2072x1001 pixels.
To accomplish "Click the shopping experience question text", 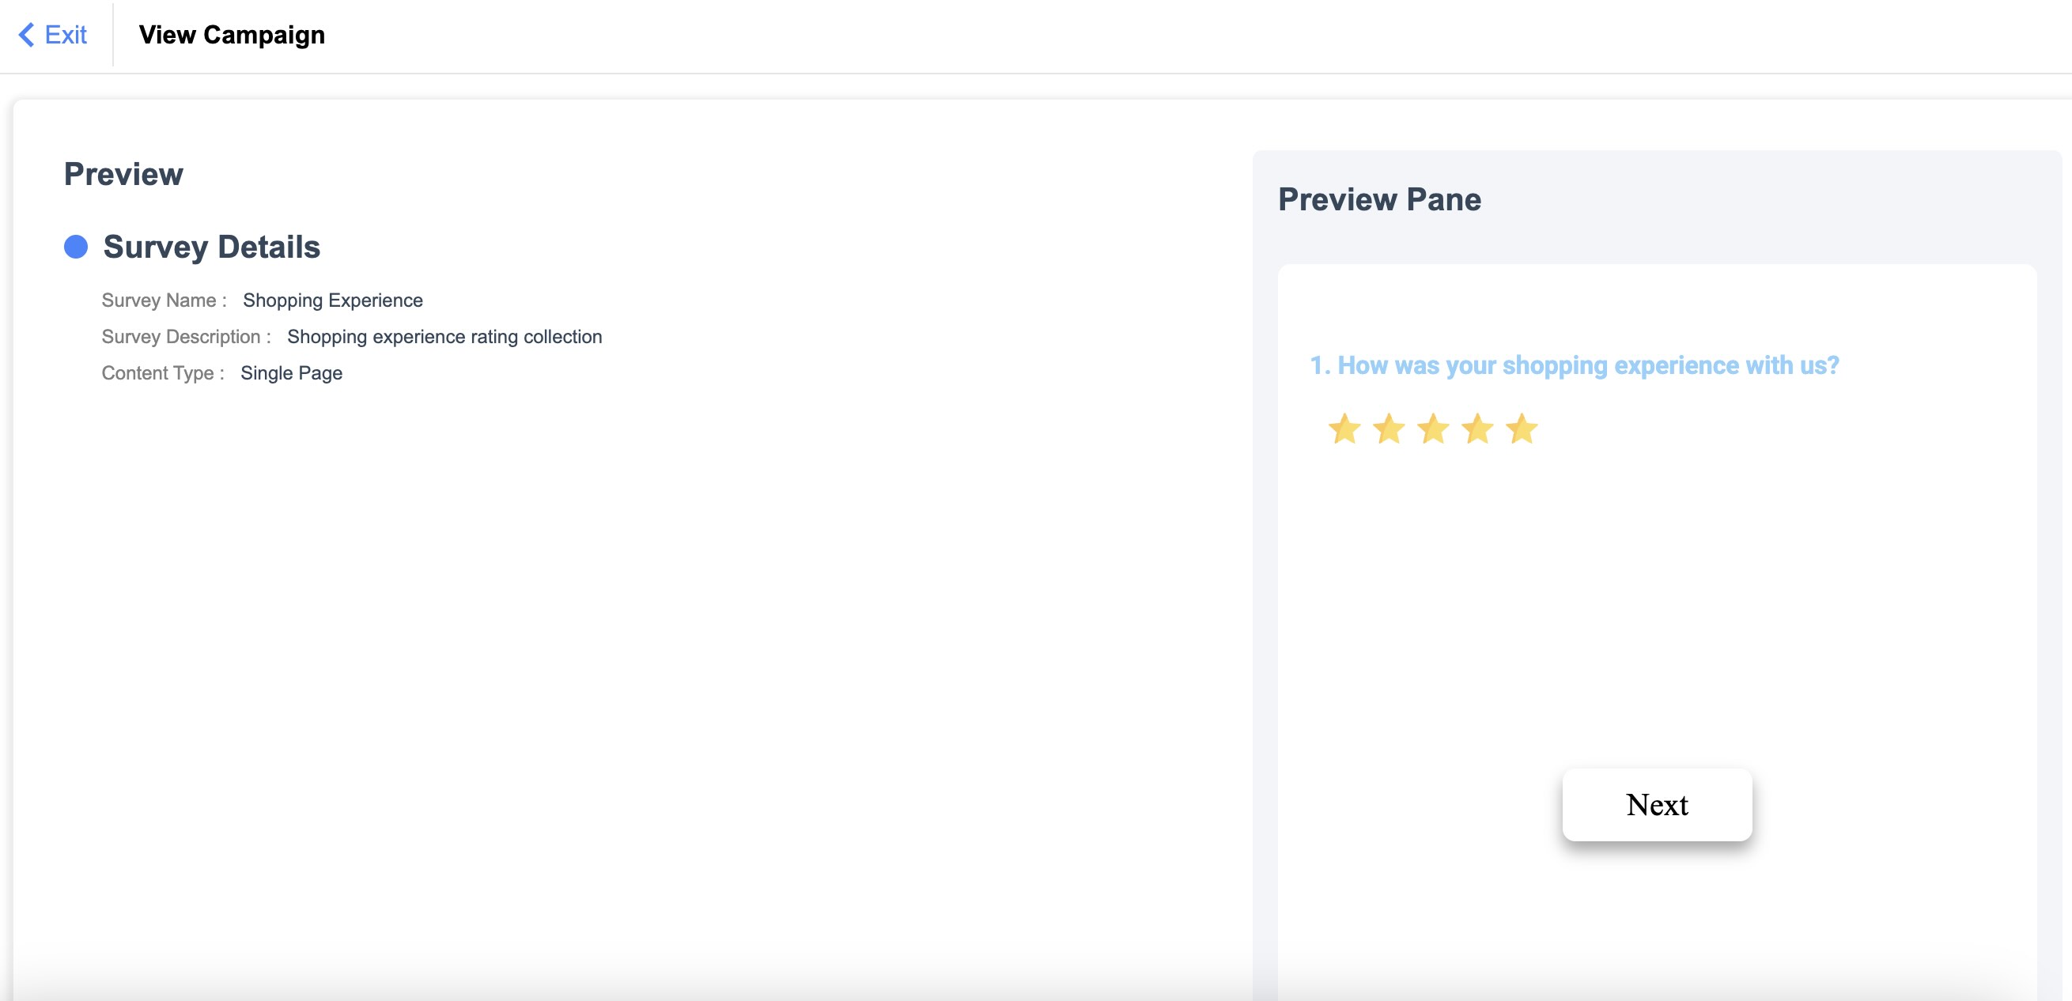I will 1574,365.
